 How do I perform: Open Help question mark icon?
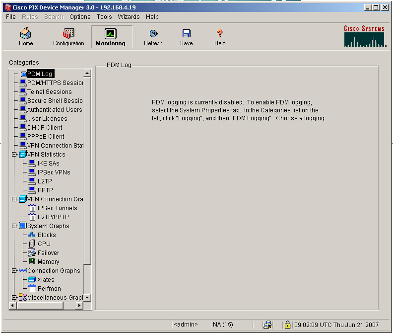220,34
